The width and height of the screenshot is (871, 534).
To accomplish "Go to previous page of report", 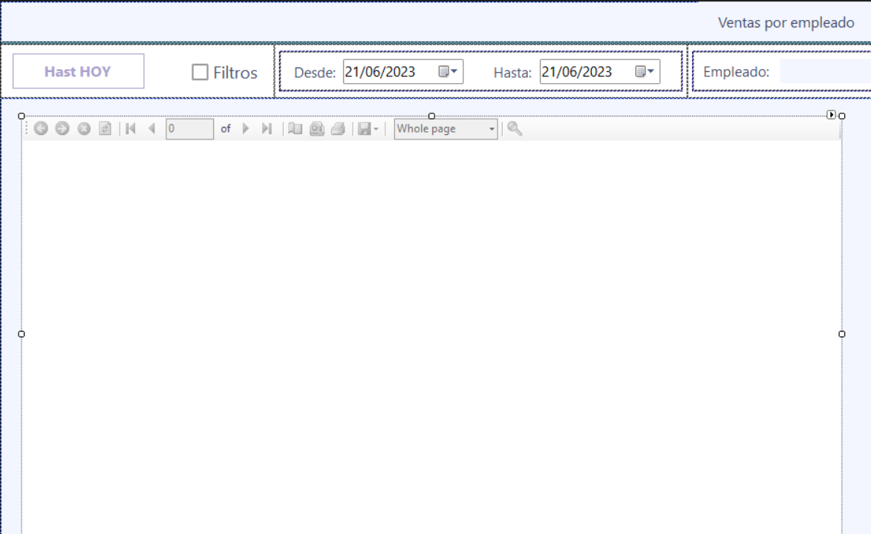I will (152, 129).
